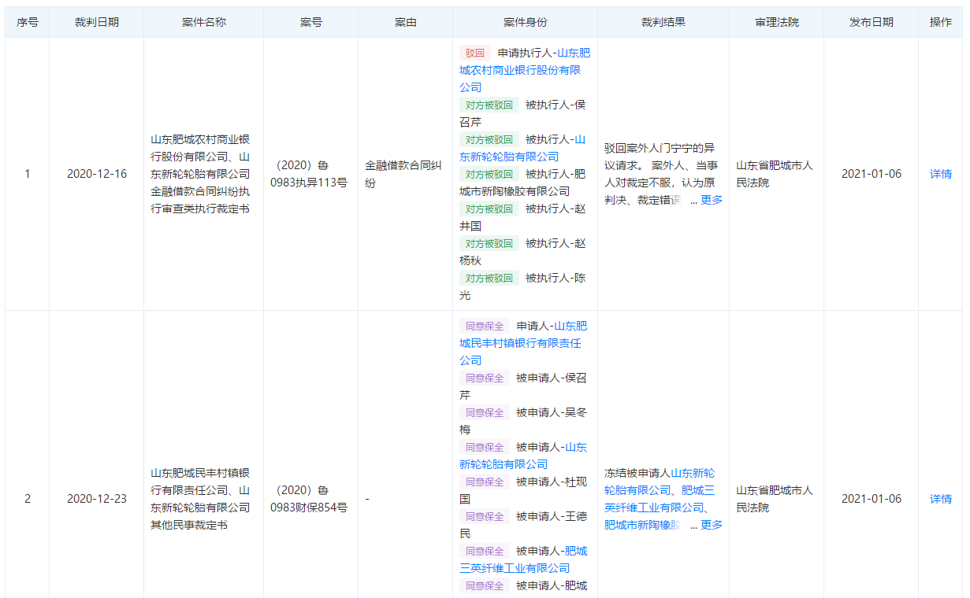Select the 裁判日期 value 2020-12-23
Image resolution: width=970 pixels, height=598 pixels.
pyautogui.click(x=97, y=499)
